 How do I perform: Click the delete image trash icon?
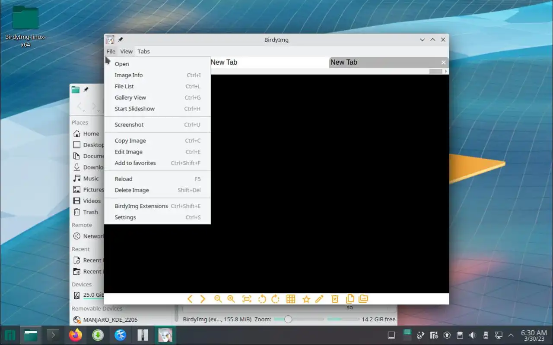(x=334, y=299)
